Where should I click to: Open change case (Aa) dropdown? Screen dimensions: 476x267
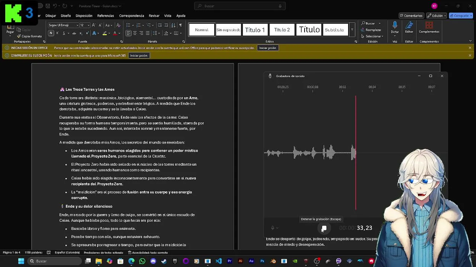(x=109, y=25)
